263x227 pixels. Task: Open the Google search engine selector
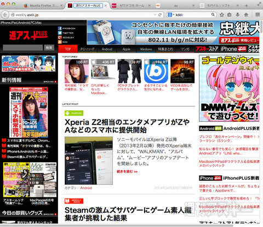[171, 15]
